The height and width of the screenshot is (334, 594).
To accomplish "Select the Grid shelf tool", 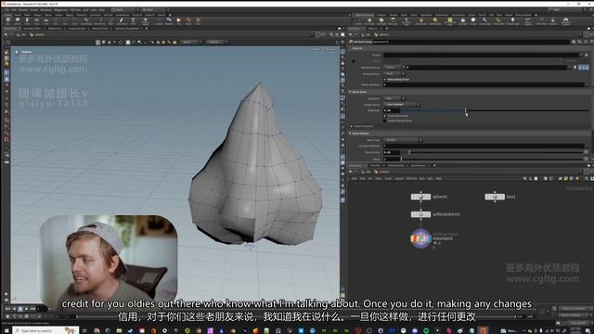I will tap(46, 21).
